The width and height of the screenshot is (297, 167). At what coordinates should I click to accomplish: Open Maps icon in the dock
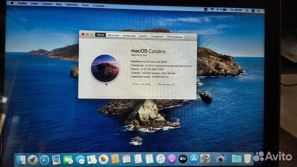coord(92,160)
